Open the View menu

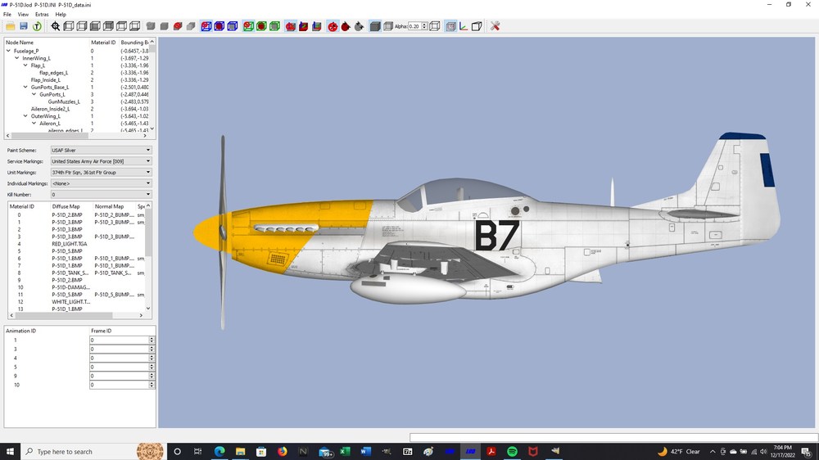click(23, 15)
